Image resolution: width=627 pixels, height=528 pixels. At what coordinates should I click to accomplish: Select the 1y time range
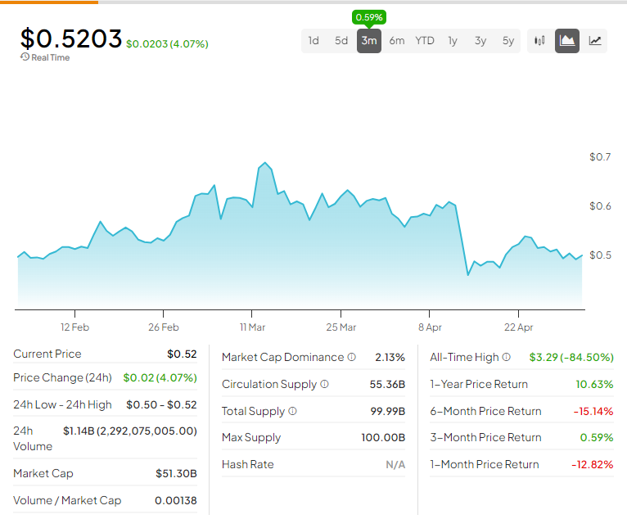pos(453,40)
